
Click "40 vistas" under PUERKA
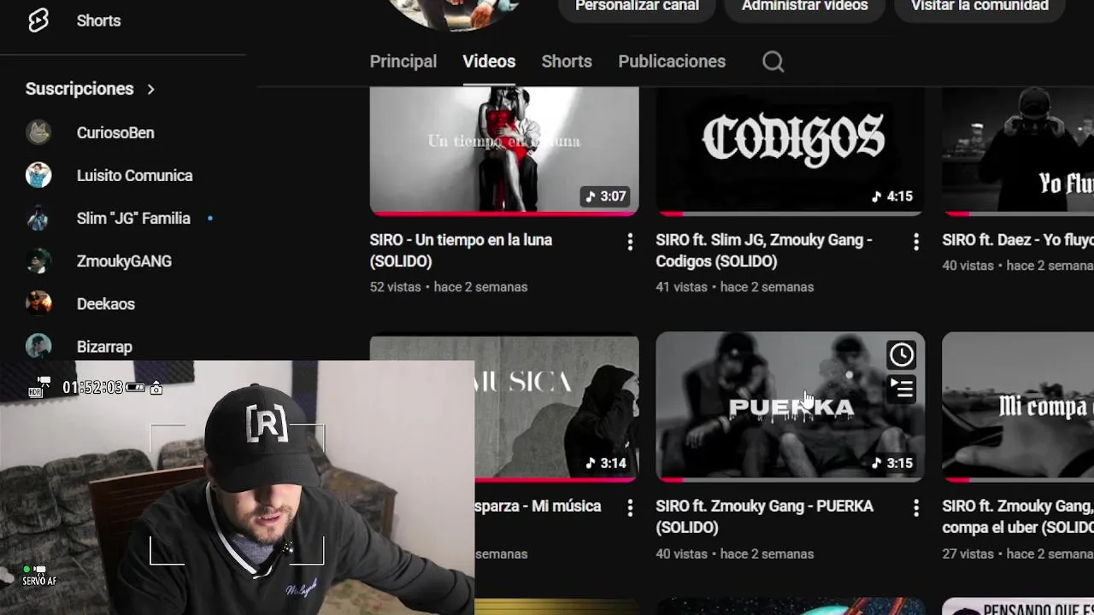pyautogui.click(x=681, y=553)
